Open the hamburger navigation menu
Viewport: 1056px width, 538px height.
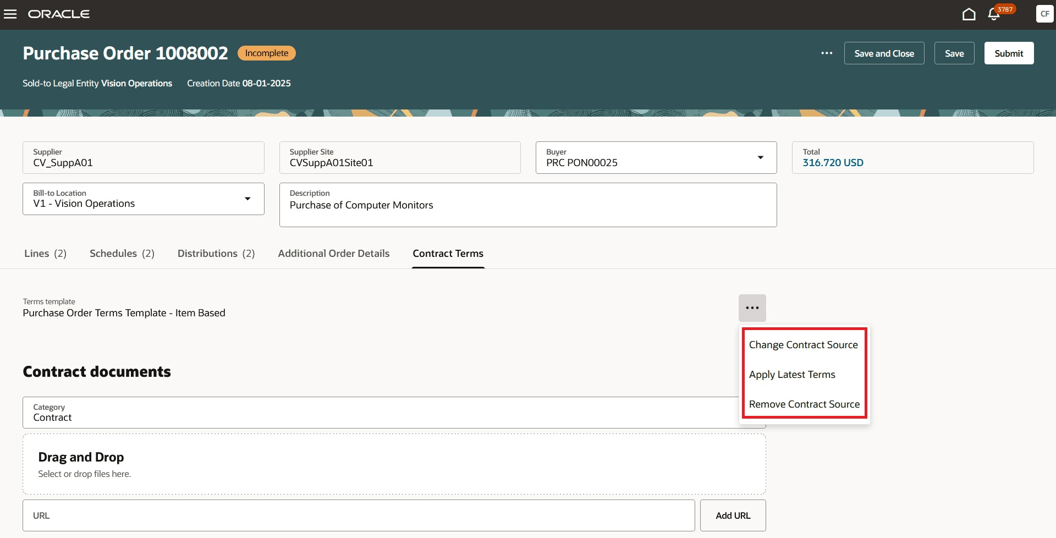(10, 14)
